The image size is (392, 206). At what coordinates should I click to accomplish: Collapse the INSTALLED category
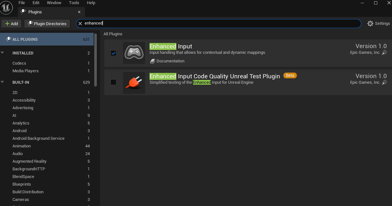click(x=3, y=53)
